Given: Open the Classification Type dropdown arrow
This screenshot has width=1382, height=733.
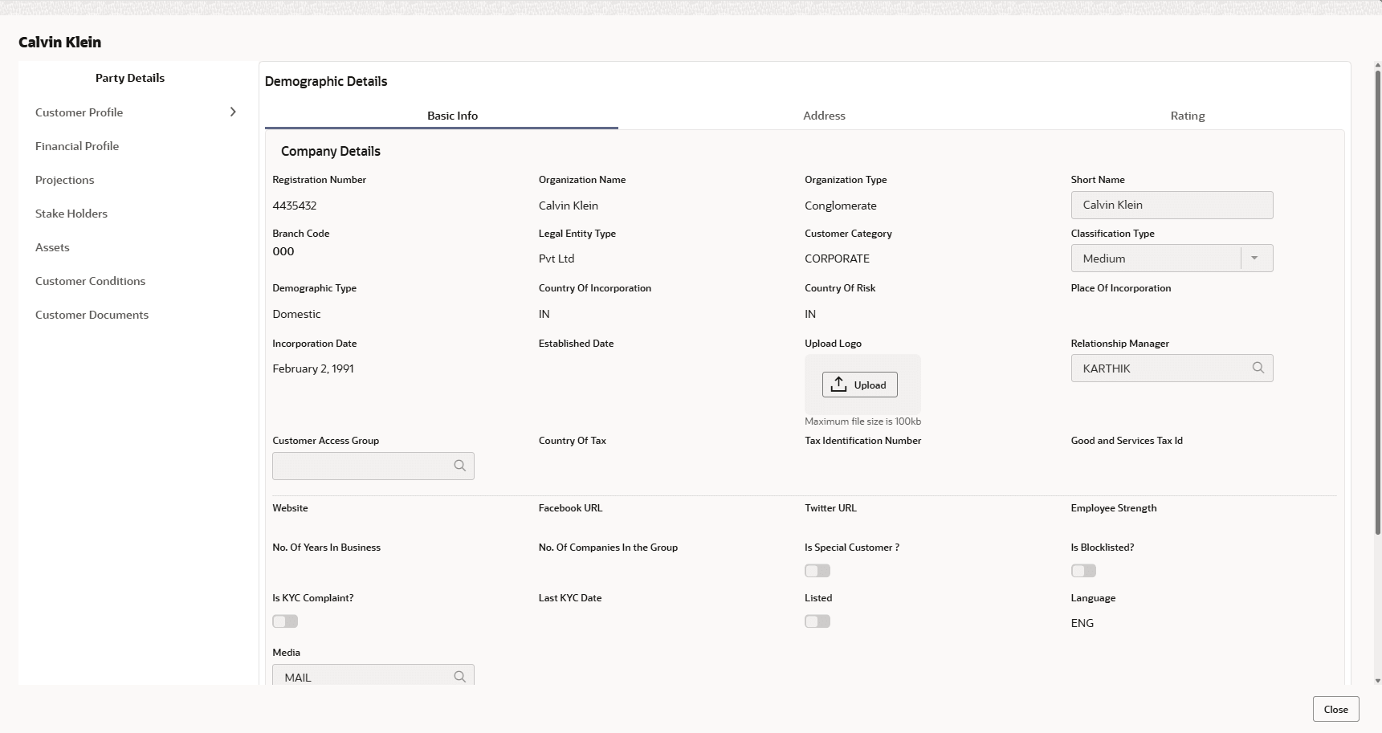Looking at the screenshot, I should [1254, 258].
